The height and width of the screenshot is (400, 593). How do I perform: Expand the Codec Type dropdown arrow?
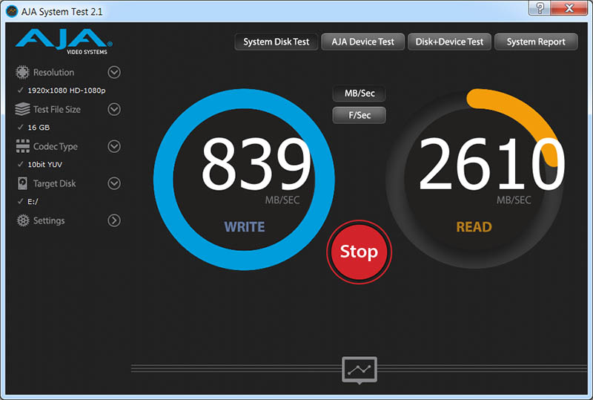click(114, 146)
